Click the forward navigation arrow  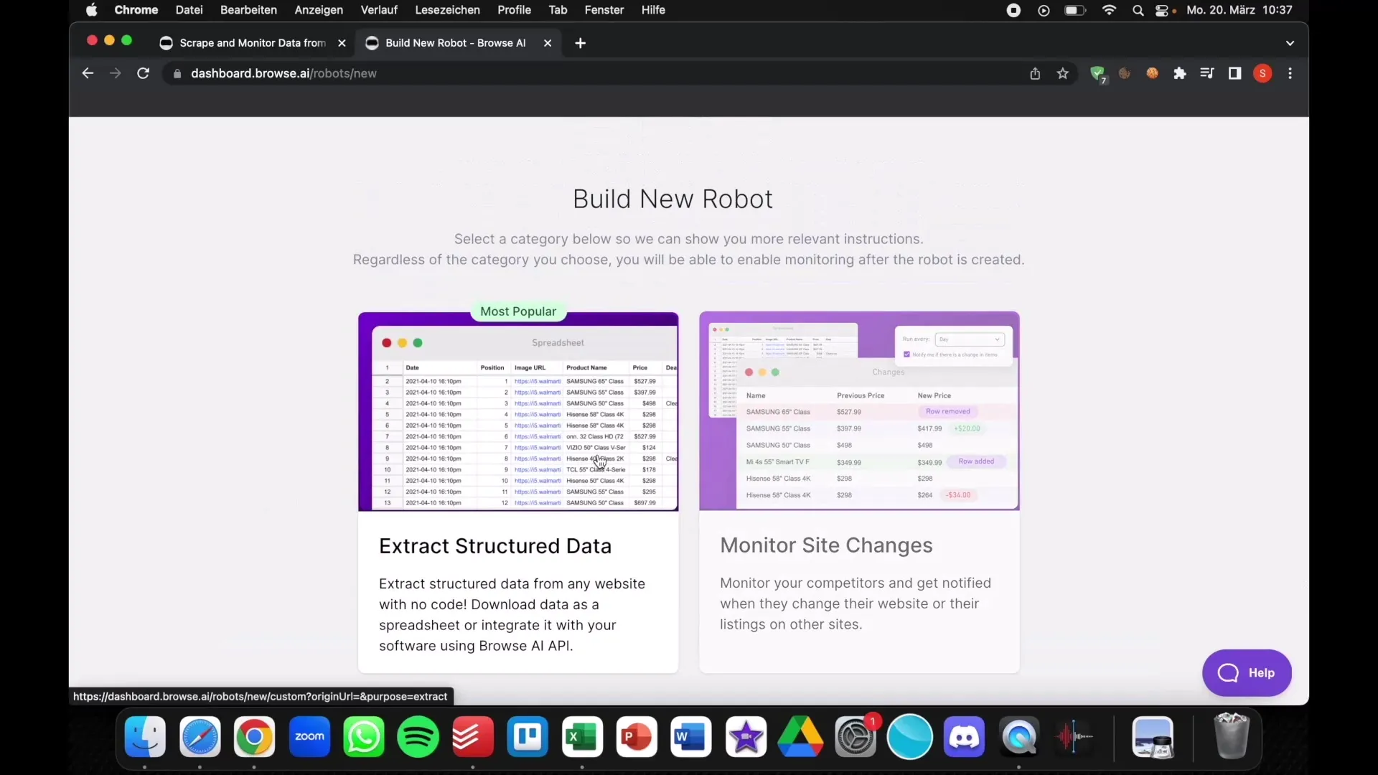pos(115,73)
